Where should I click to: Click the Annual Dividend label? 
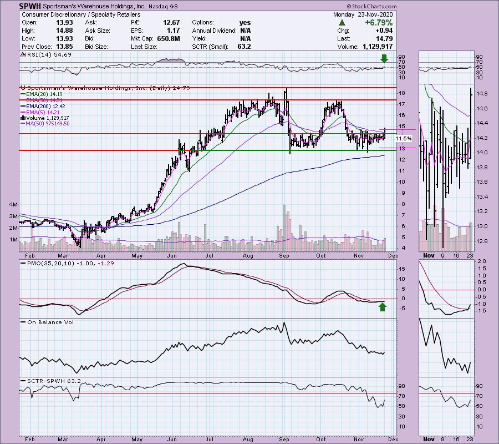pos(214,31)
